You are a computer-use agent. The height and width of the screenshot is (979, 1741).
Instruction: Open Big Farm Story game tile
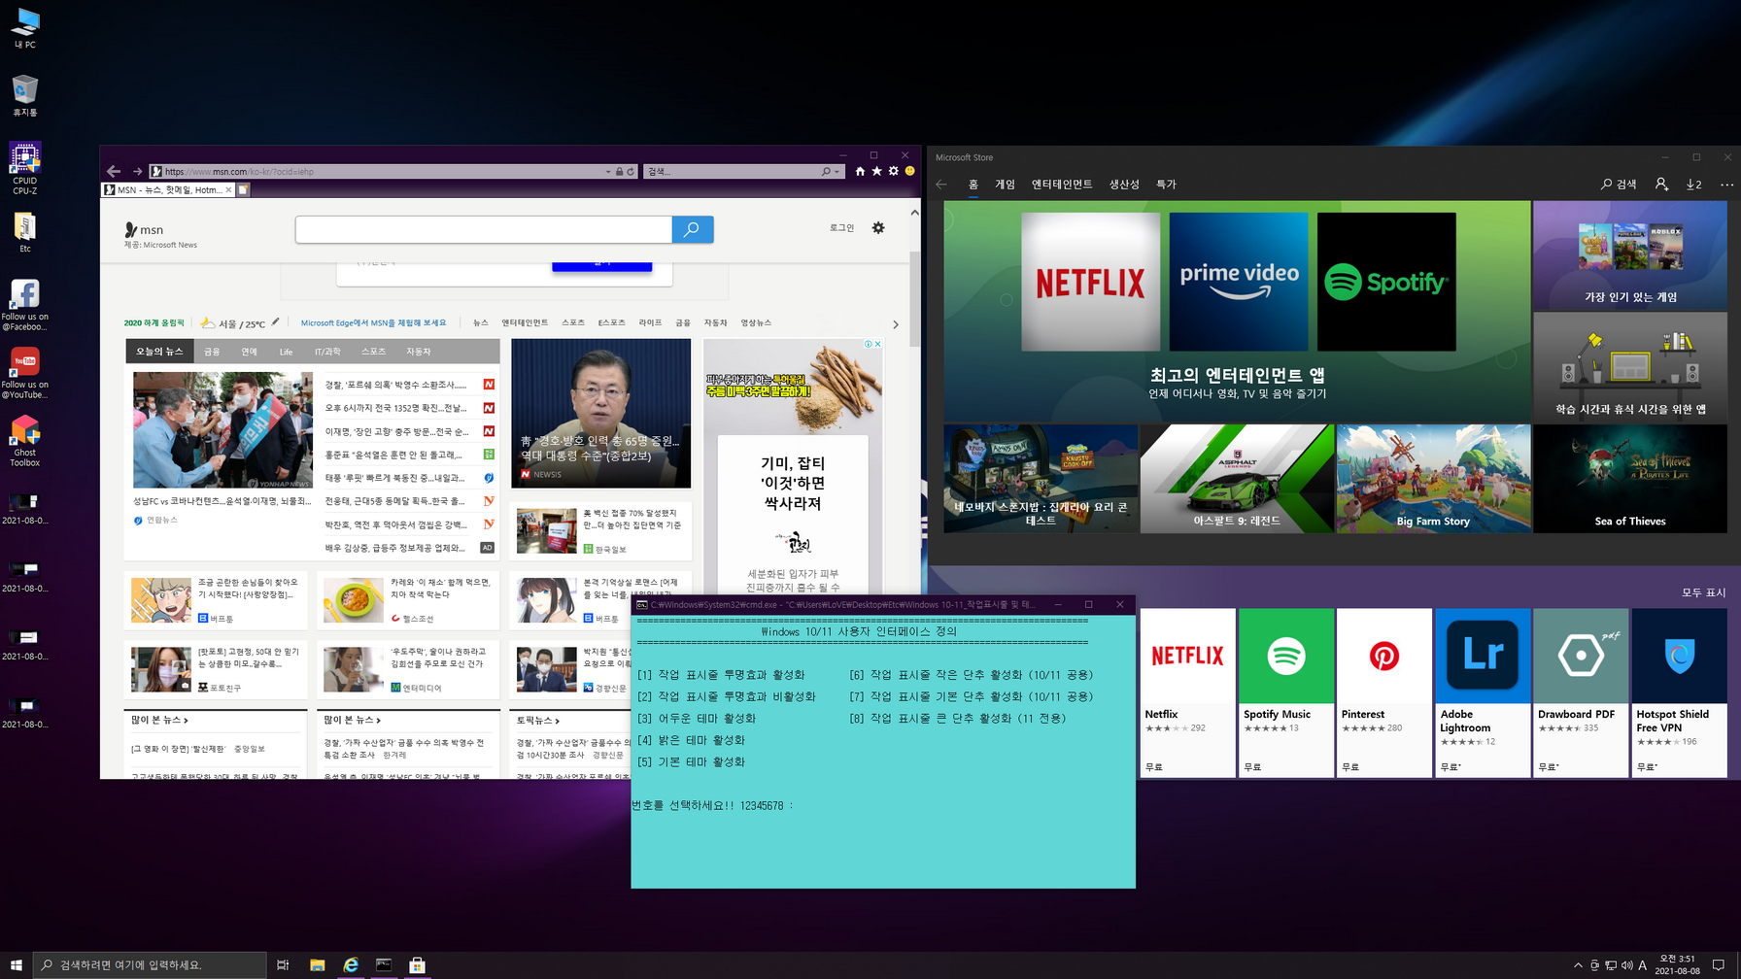pyautogui.click(x=1433, y=478)
